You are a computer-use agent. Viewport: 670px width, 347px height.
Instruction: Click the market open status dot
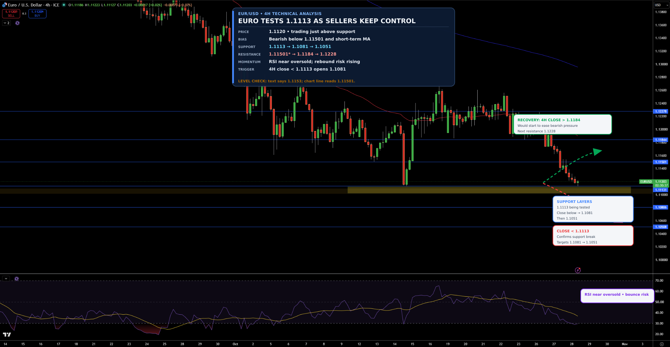(x=63, y=5)
